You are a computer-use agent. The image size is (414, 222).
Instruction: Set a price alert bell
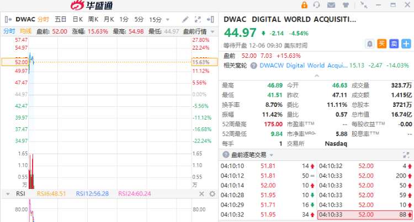click(370, 44)
